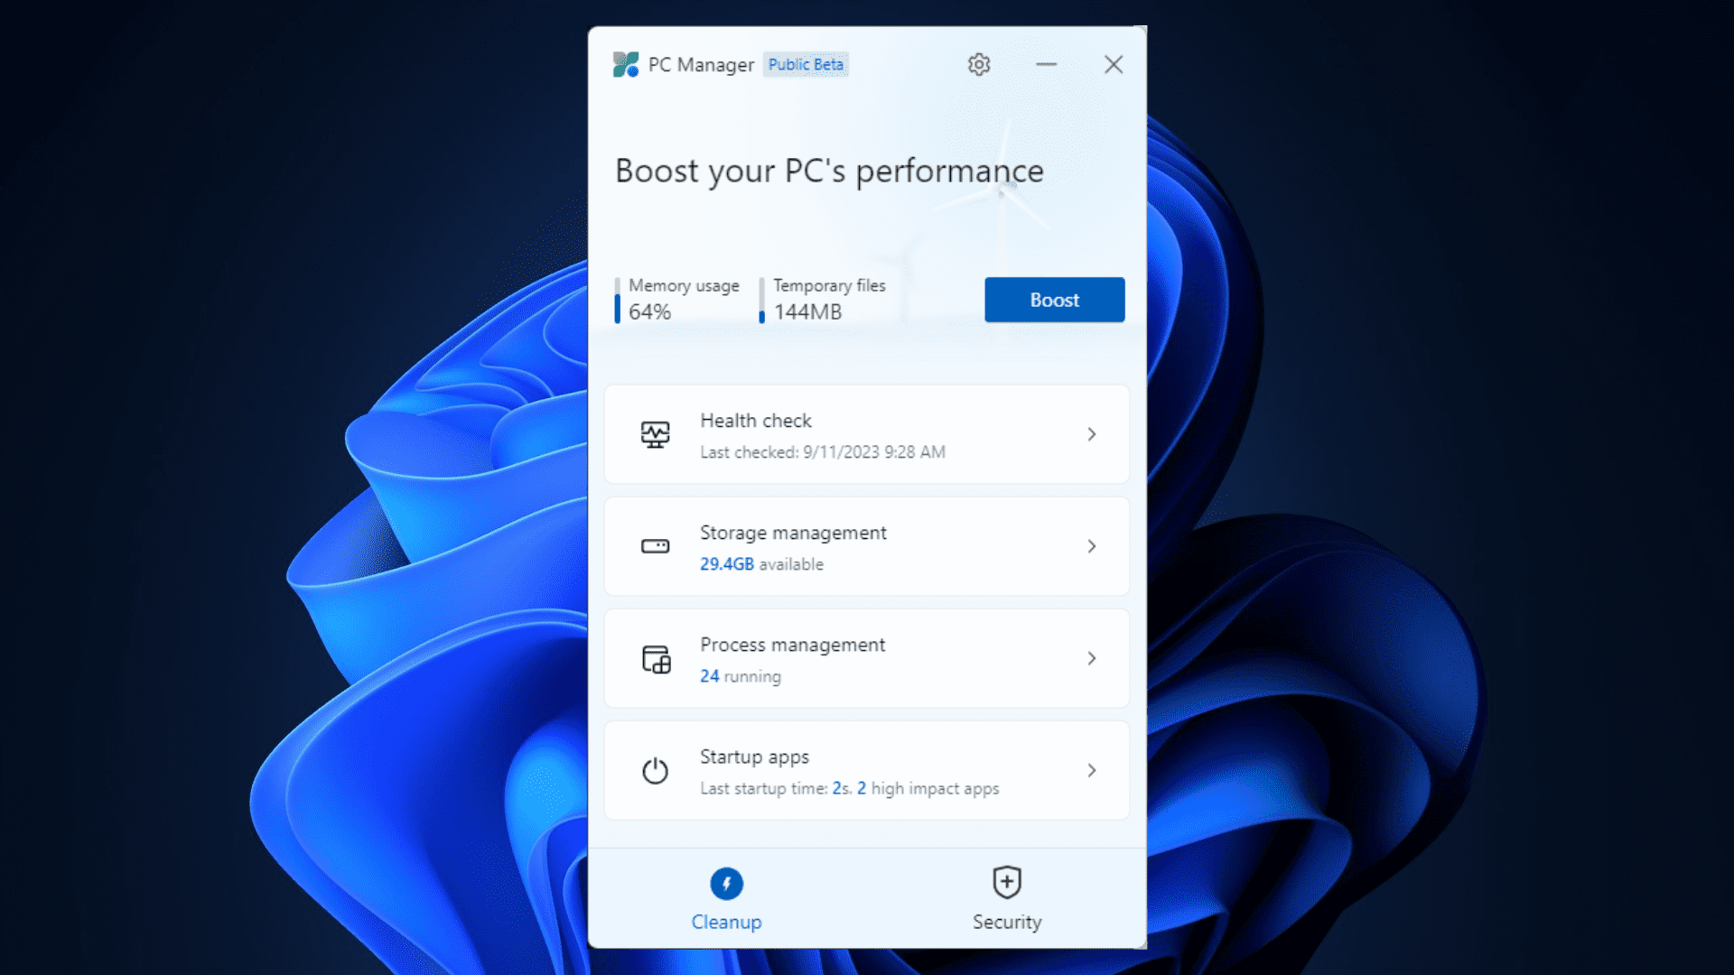Minimize the PC Manager window

coord(1047,65)
